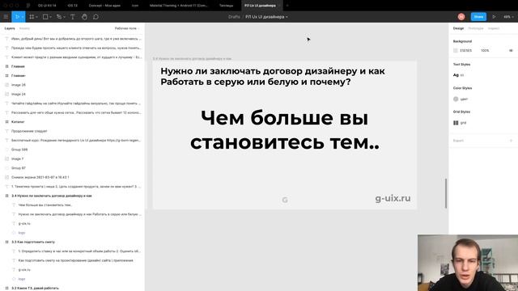The height and width of the screenshot is (291, 518).
Task: Switch to Material Theming + Android 11 tab
Action: (x=178, y=6)
